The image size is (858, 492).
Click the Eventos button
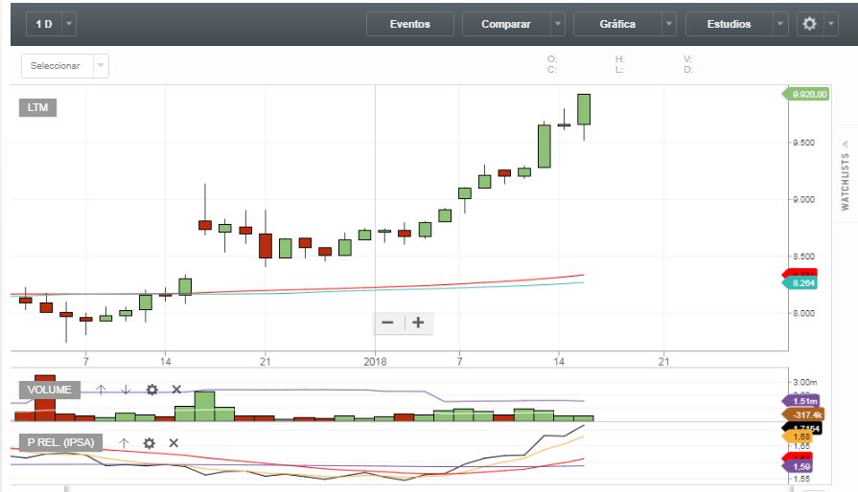click(409, 24)
